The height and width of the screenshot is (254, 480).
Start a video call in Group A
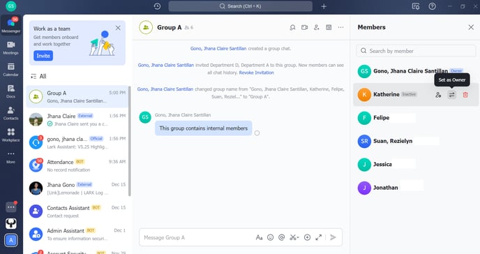tap(304, 27)
